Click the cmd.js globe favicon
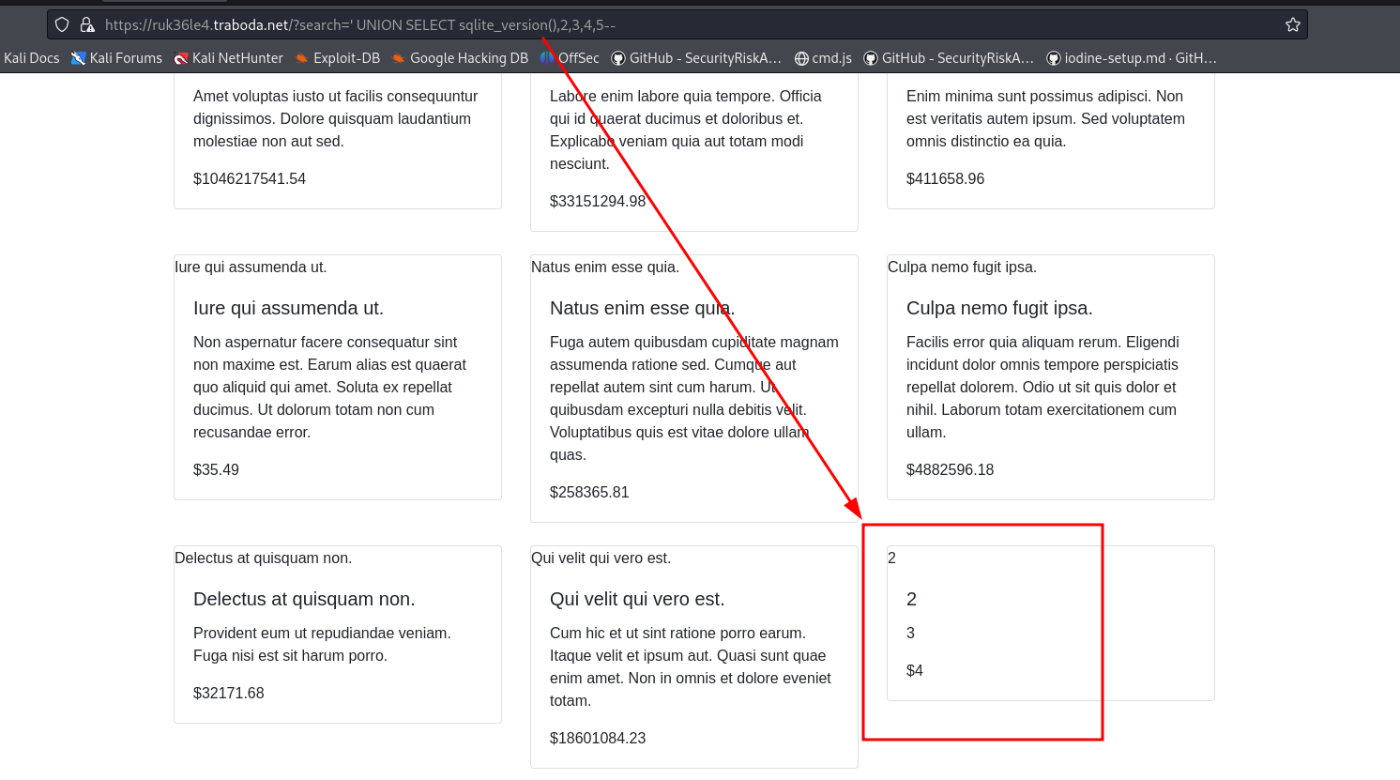This screenshot has height=780, width=1400. [x=801, y=58]
